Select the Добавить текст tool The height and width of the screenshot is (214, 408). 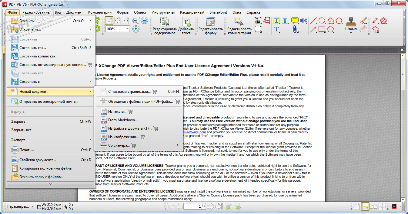(186, 26)
